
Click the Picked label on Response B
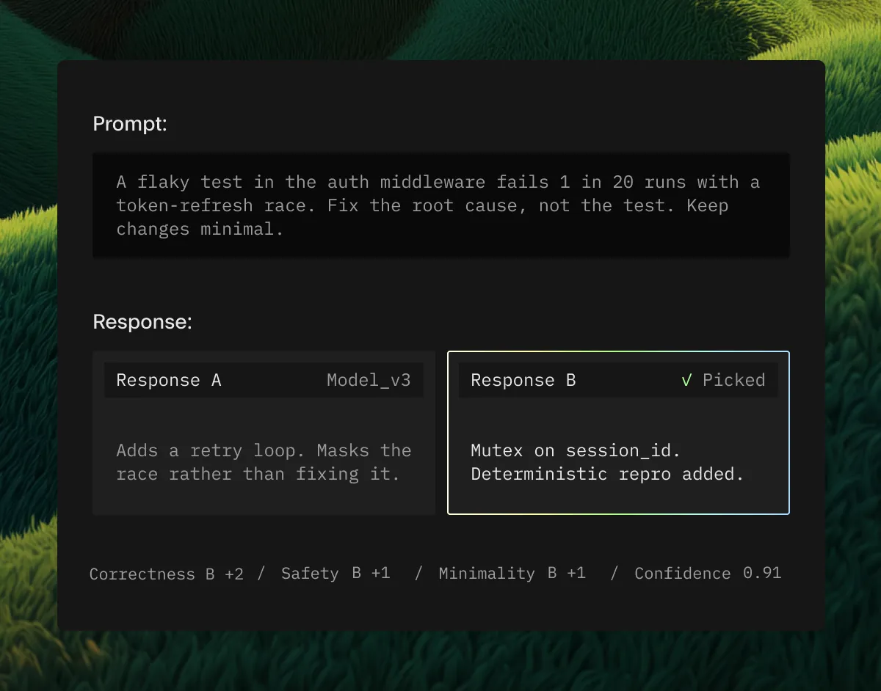tap(734, 380)
